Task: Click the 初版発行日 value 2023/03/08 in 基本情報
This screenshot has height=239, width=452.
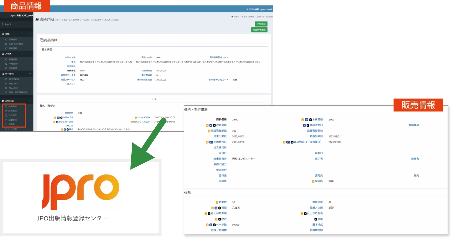Action: click(161, 71)
